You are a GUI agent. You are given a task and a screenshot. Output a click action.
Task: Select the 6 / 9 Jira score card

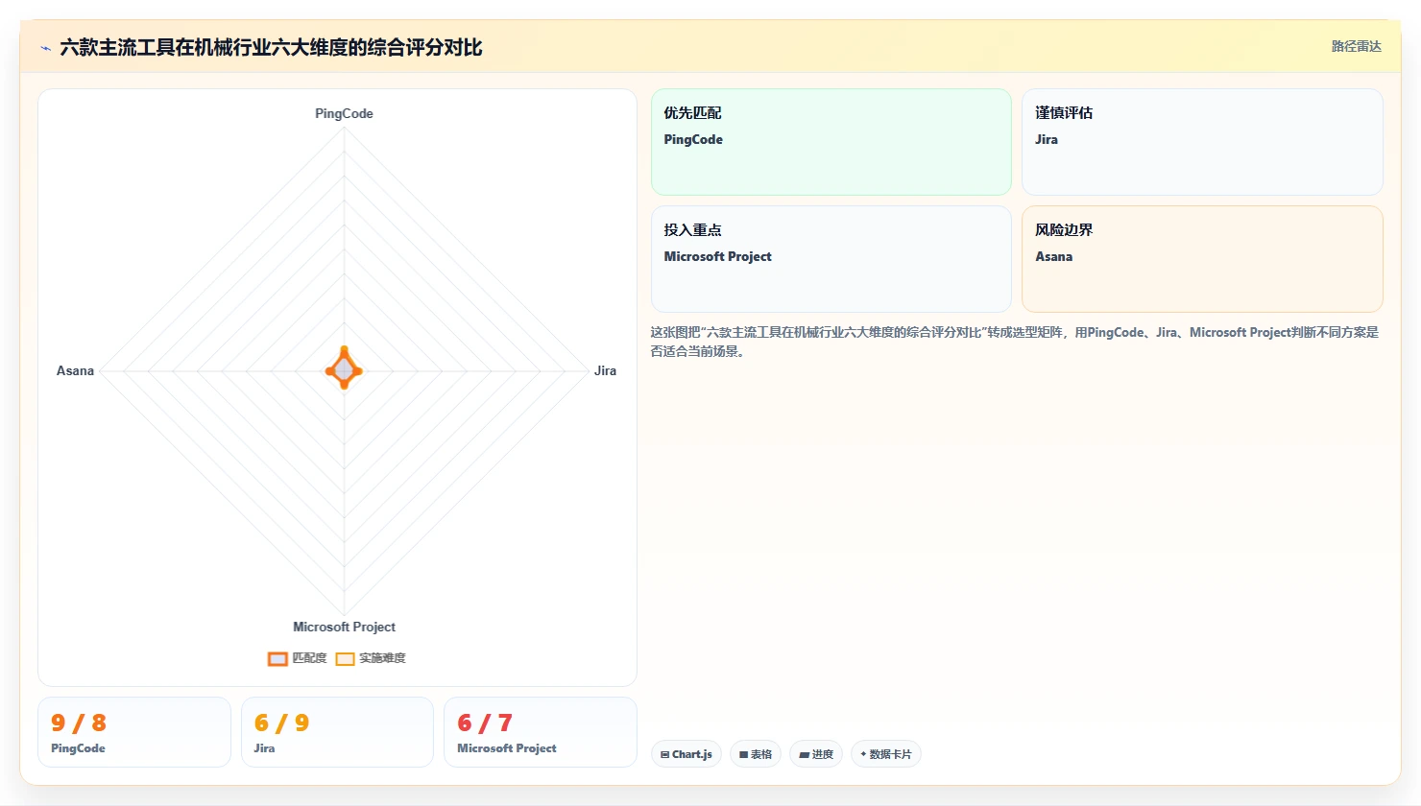(x=337, y=732)
